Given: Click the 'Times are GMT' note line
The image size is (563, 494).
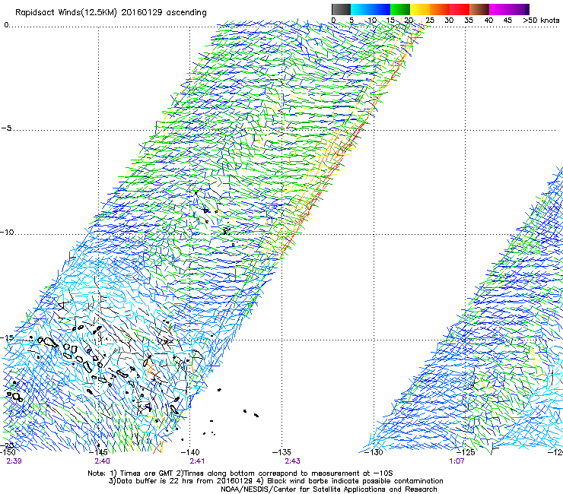Looking at the screenshot, I should 240,473.
